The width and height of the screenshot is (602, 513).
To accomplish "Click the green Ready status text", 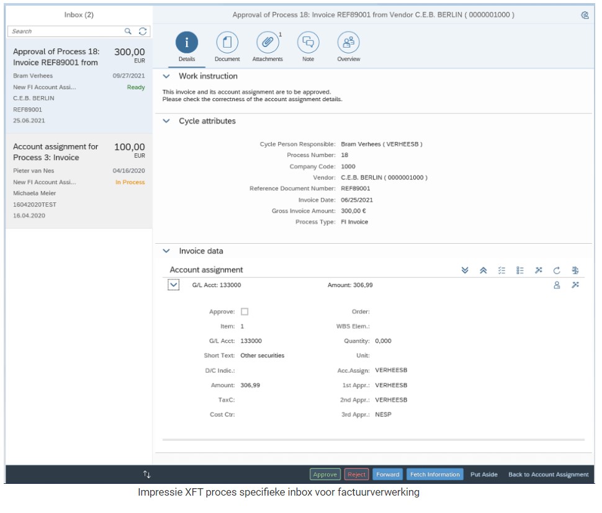I will click(x=136, y=87).
